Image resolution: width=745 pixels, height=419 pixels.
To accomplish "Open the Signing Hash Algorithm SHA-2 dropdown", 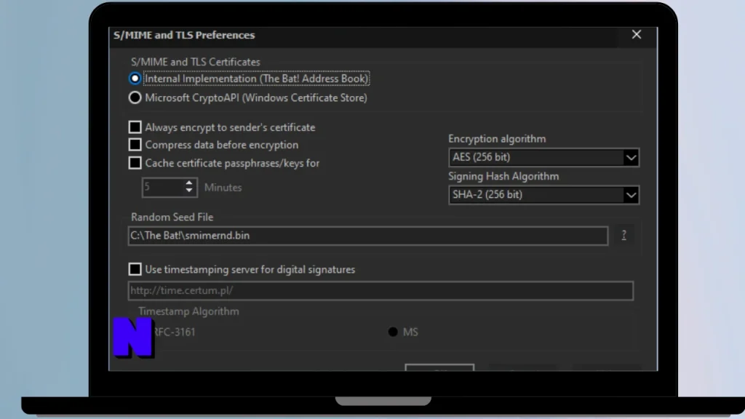I will tap(543, 195).
